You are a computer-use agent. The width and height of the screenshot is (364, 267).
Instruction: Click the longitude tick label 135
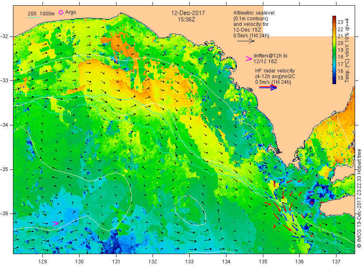(263, 262)
